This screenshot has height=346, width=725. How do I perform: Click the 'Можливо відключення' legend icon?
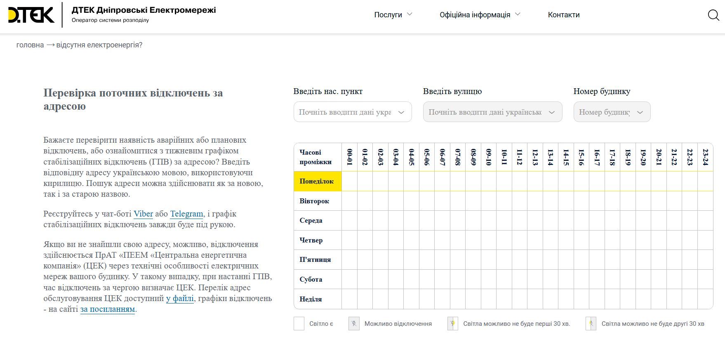pyautogui.click(x=354, y=324)
